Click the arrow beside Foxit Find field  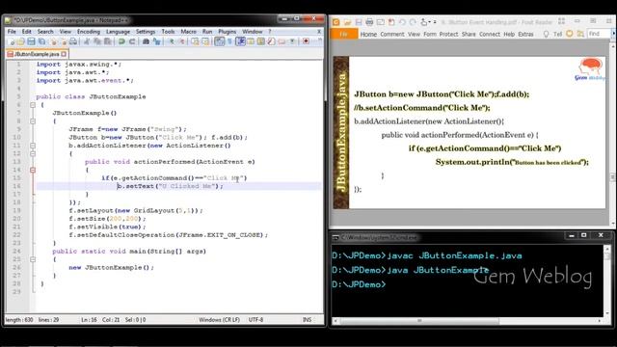(x=613, y=34)
